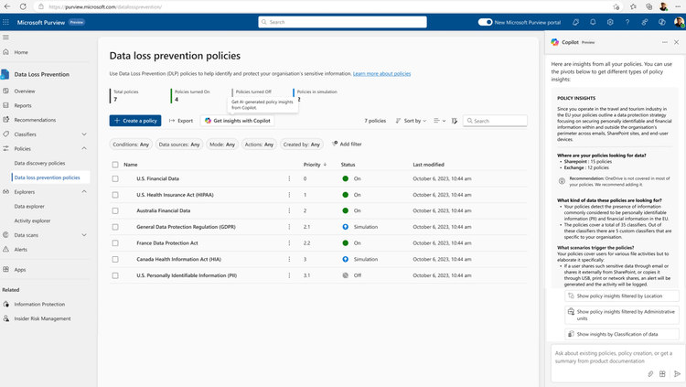Collapse the Policies section chevron

[x=84, y=148]
